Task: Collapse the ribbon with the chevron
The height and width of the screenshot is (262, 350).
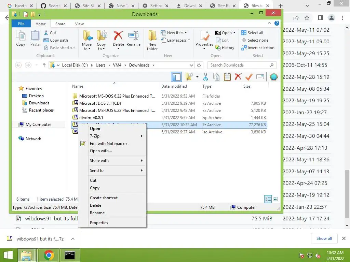Action: [269, 23]
